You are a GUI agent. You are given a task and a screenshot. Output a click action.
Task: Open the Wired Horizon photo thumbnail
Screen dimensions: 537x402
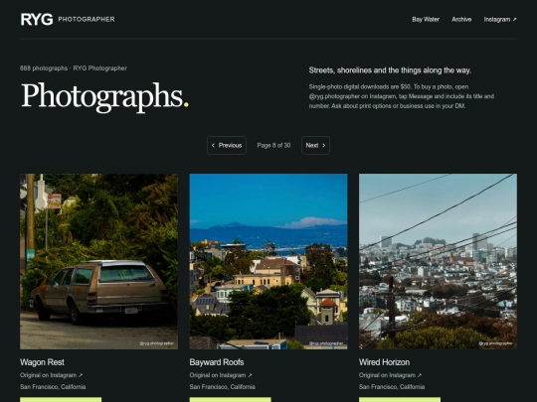(x=438, y=261)
